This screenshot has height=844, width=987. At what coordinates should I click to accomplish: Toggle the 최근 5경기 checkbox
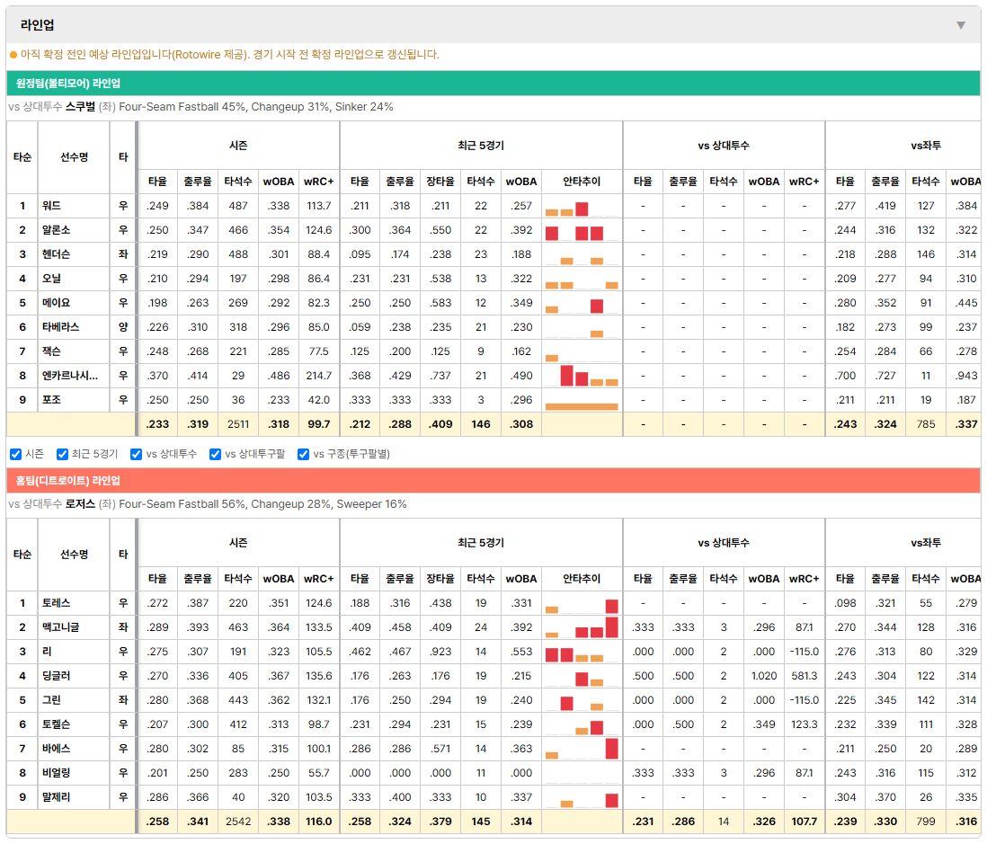click(x=62, y=455)
